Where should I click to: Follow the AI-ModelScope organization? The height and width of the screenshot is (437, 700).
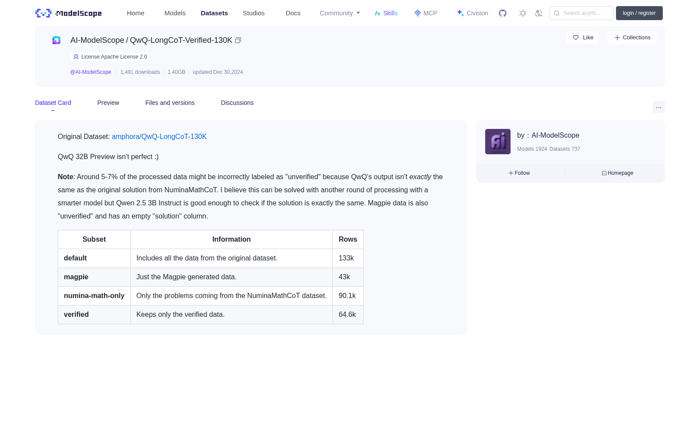[x=519, y=173]
